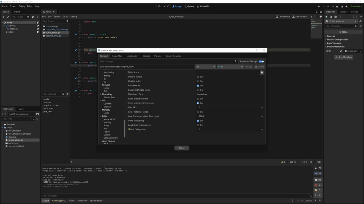Image resolution: width=364 pixels, height=204 pixels.
Task: Adjust the Low Processor Mode Sleep stepper
Action: (x=262, y=116)
